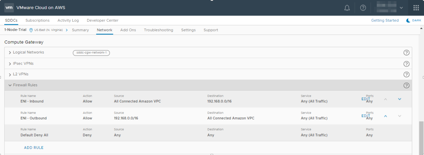Open help for L2 VPNs

click(406, 74)
